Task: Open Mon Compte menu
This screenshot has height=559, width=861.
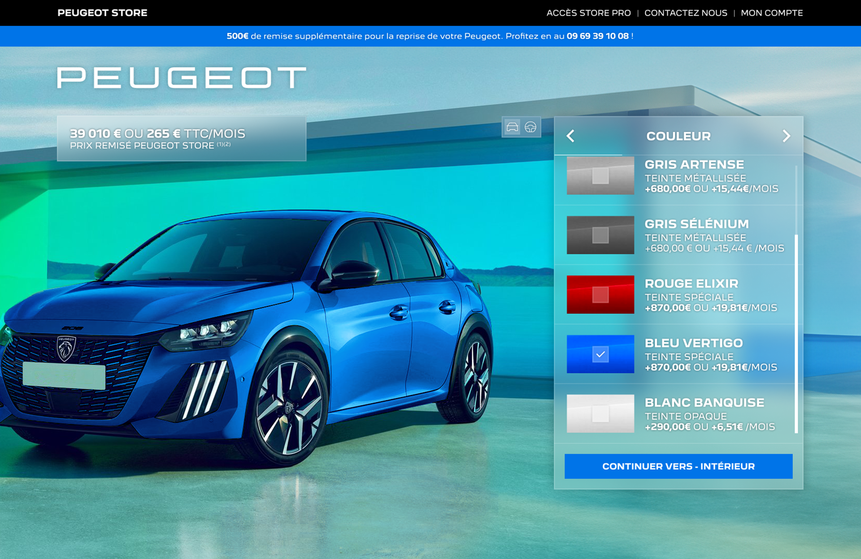Action: point(771,13)
